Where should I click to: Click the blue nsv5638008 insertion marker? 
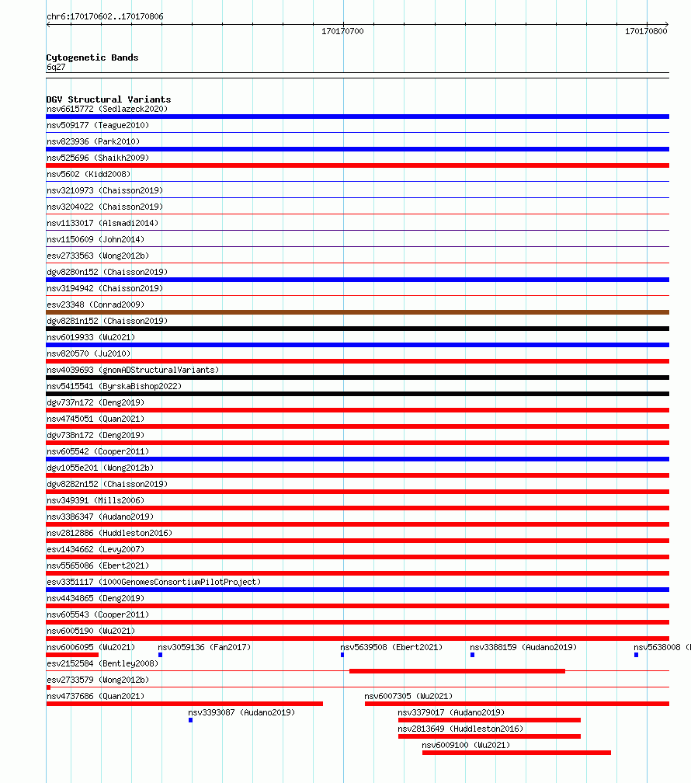click(x=636, y=655)
